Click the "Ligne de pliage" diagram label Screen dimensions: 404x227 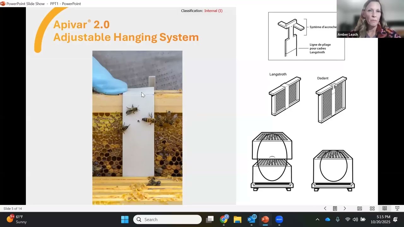(320, 49)
